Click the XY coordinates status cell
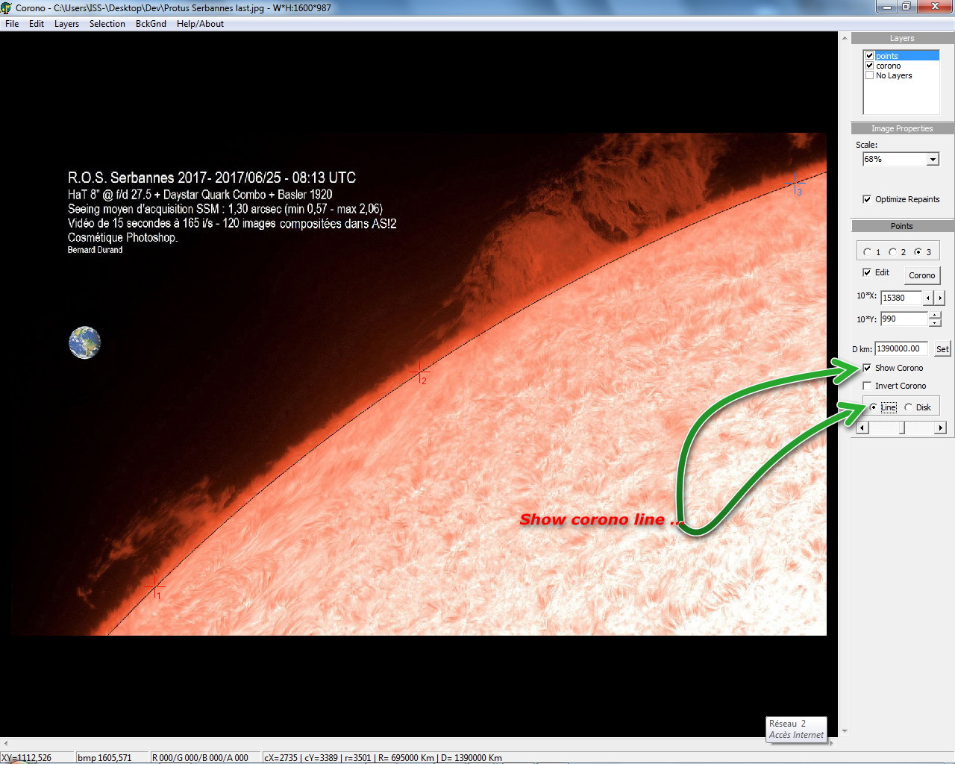955x764 pixels. [x=37, y=757]
